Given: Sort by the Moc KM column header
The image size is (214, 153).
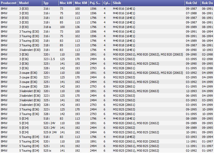Looking at the screenshot, I should coord(81,3).
